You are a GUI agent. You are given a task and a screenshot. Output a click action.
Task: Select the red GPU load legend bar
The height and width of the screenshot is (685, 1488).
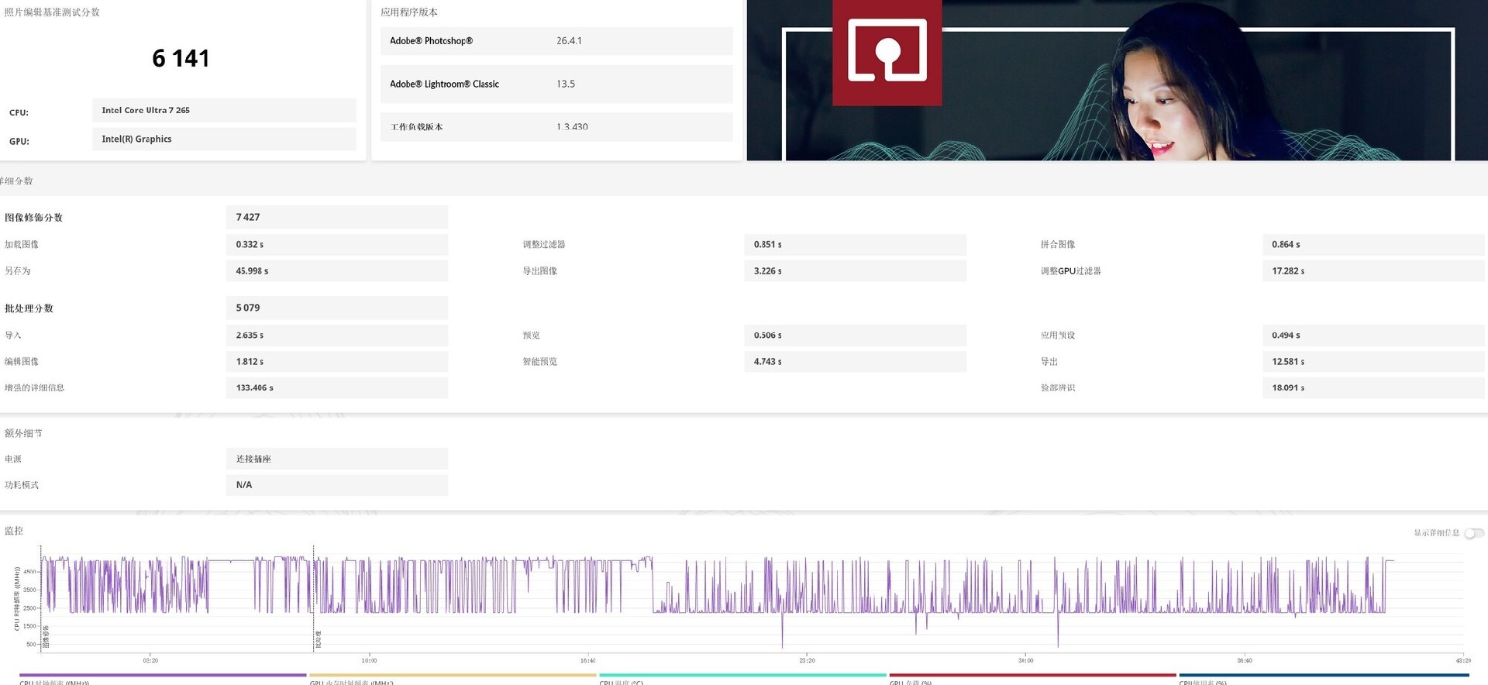coord(1032,675)
